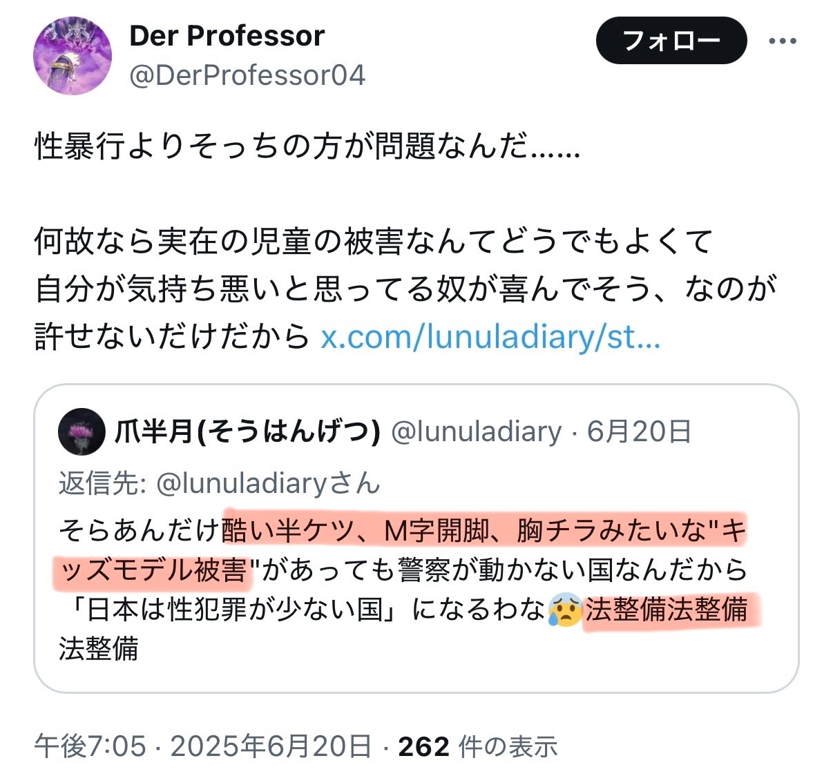
Task: Open the Der Professor display name
Action: pos(227,36)
